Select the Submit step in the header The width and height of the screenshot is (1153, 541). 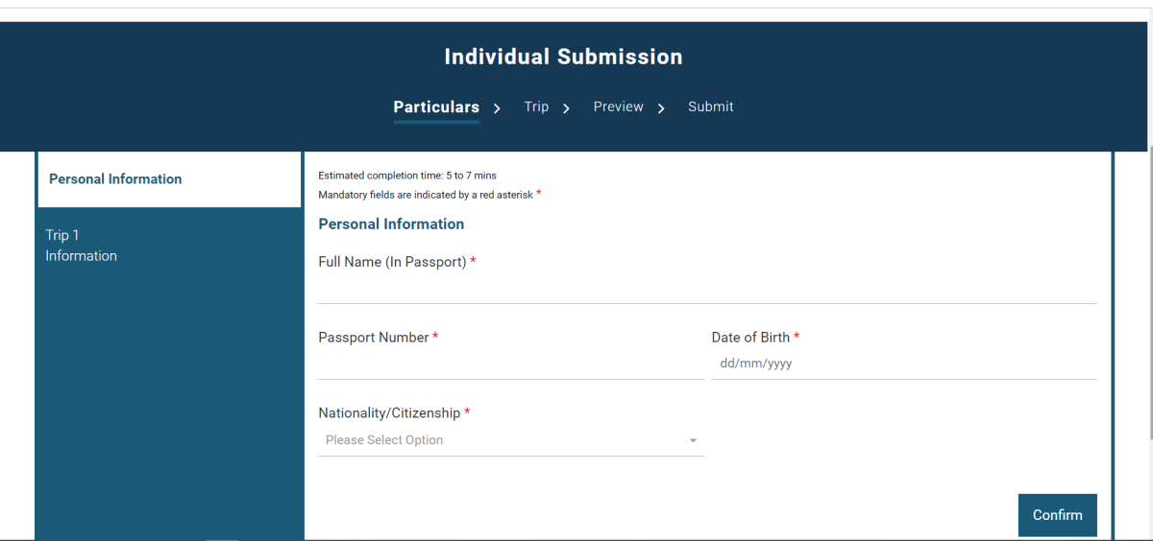coord(710,106)
